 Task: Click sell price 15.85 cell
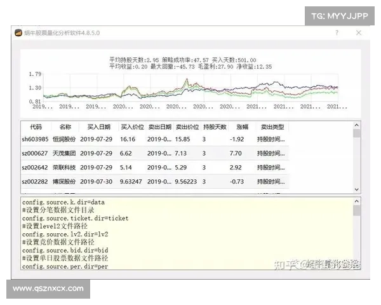[182, 139]
